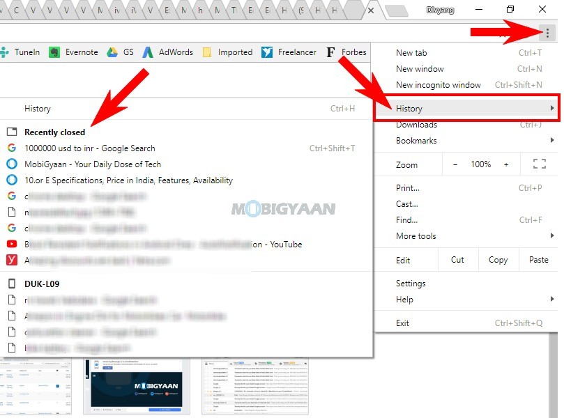Select New incognito window
Image resolution: width=564 pixels, height=418 pixels.
466,85
